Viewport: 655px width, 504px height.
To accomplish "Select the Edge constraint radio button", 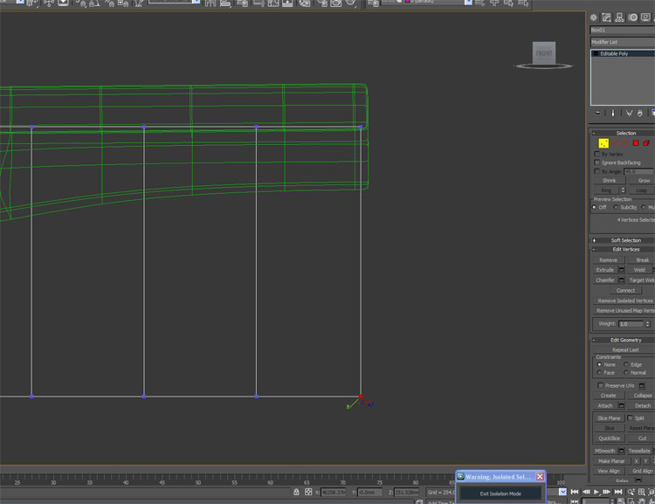I will [x=624, y=365].
